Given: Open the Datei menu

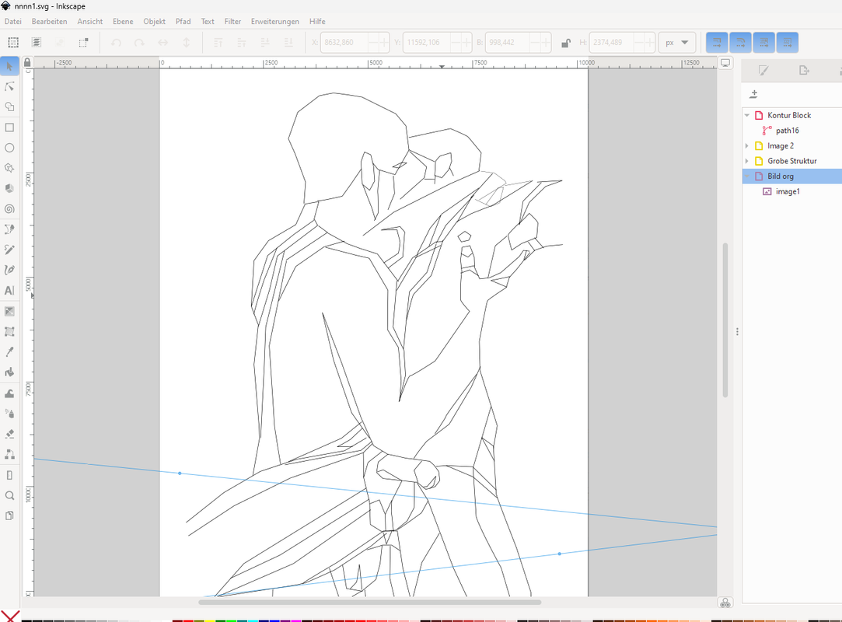Looking at the screenshot, I should pyautogui.click(x=13, y=22).
